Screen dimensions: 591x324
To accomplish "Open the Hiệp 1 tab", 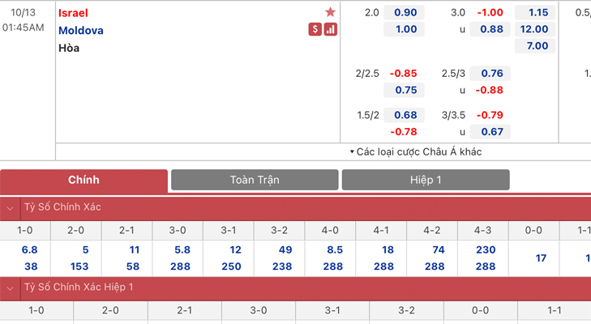I will click(x=426, y=180).
